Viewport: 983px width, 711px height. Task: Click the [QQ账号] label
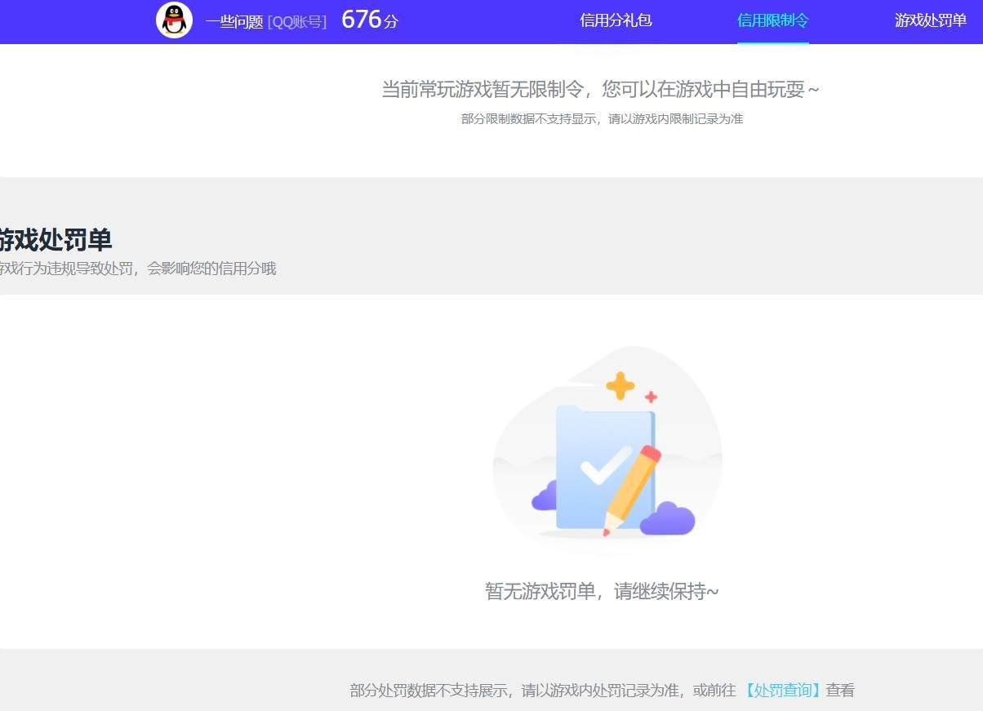297,22
